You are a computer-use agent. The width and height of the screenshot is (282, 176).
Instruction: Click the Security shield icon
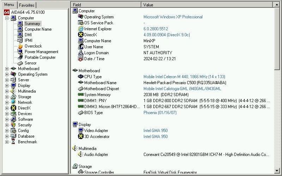(13, 125)
